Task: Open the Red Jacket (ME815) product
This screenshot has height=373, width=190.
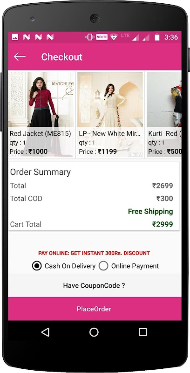Action: pos(42,115)
